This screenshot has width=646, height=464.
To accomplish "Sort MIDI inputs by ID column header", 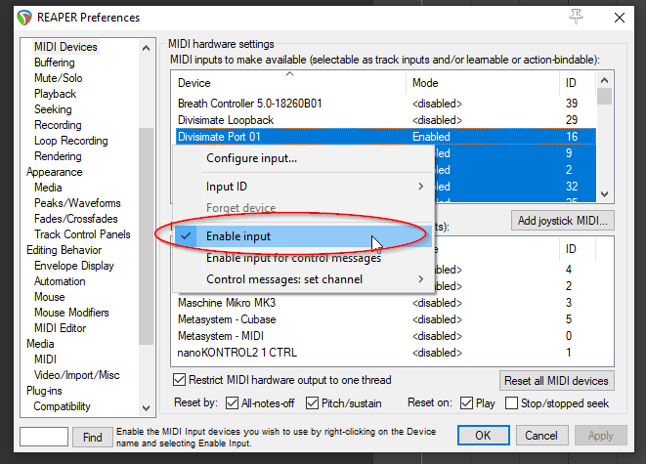I will [x=578, y=83].
